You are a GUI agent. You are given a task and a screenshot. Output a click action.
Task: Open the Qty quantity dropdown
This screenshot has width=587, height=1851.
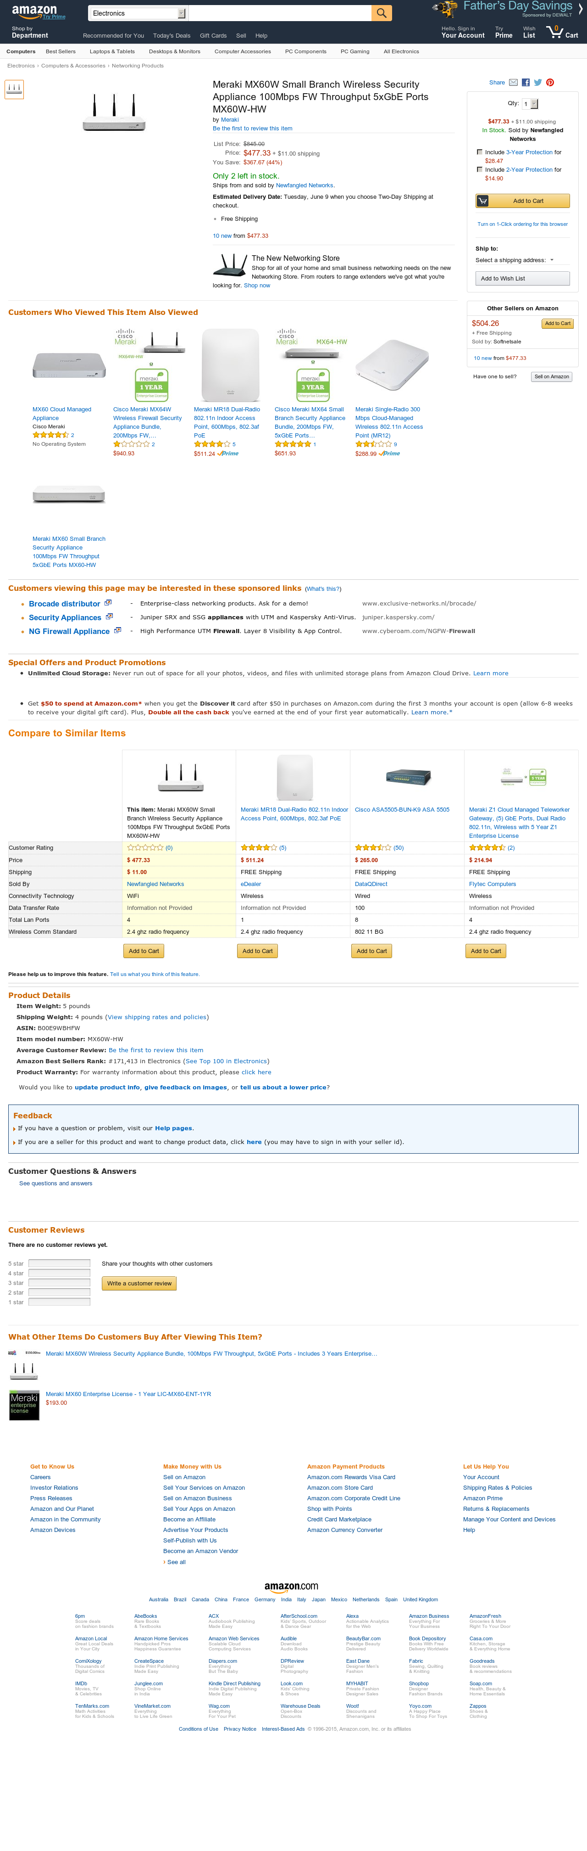(x=530, y=103)
